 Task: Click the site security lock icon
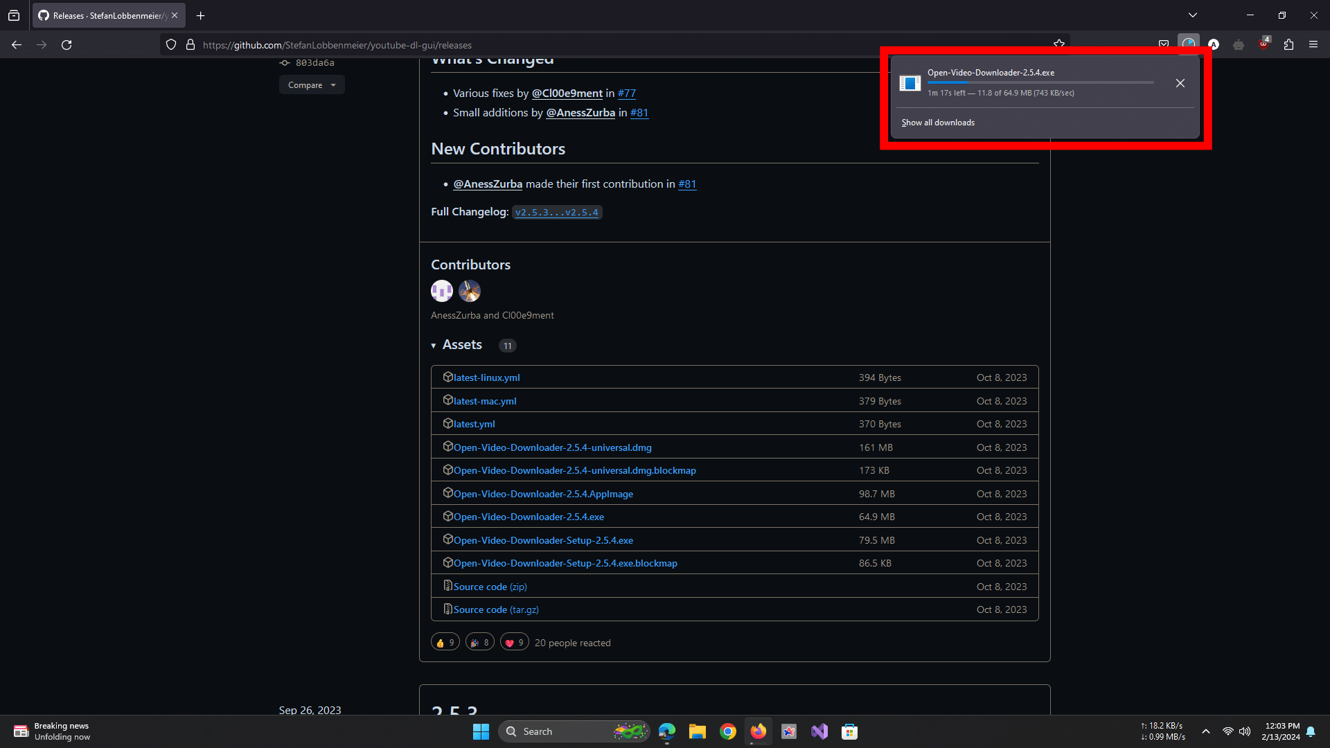(190, 44)
